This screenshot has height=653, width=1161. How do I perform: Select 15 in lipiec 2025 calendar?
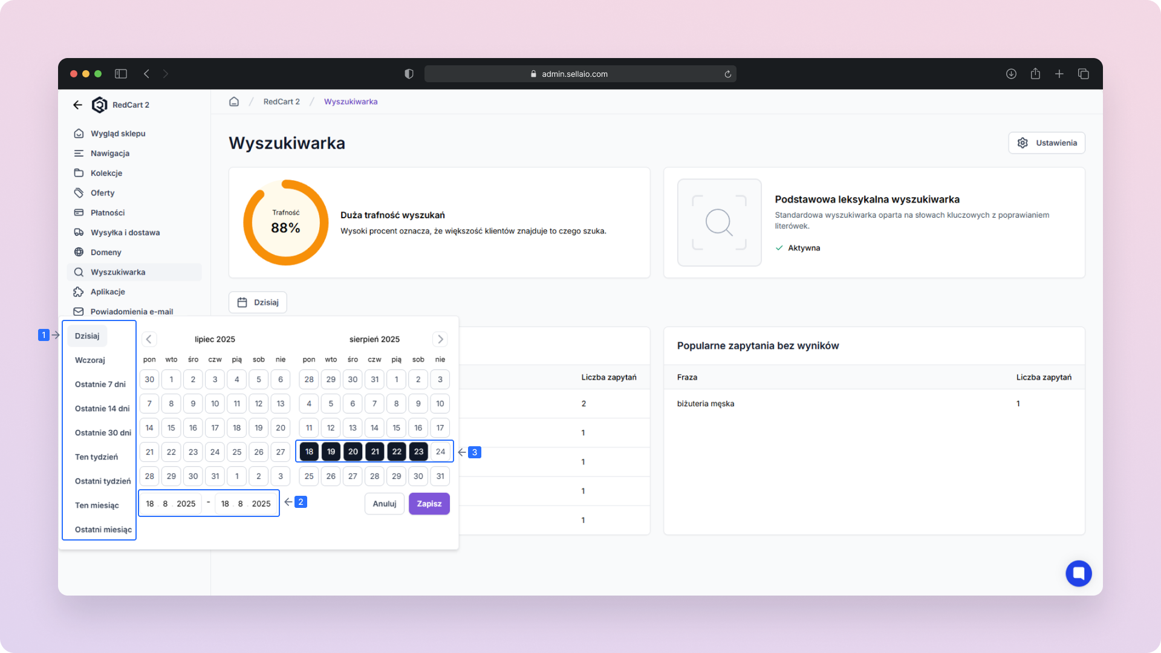click(171, 428)
